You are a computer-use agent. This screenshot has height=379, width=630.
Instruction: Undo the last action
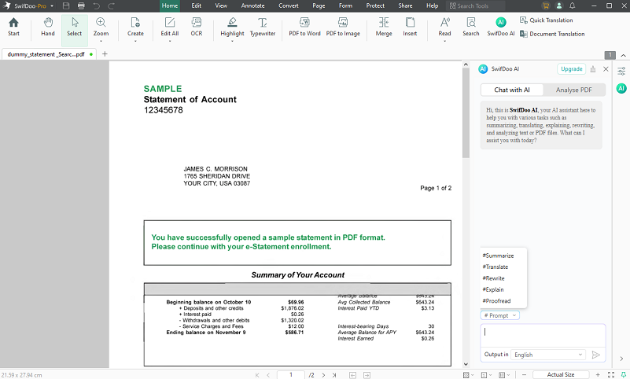(x=97, y=6)
